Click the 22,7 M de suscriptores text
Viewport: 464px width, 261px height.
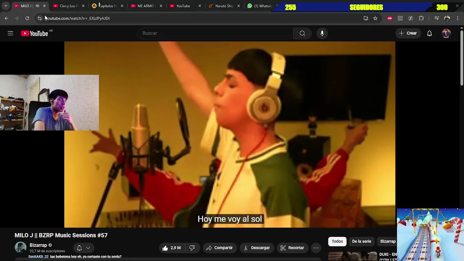pos(47,251)
